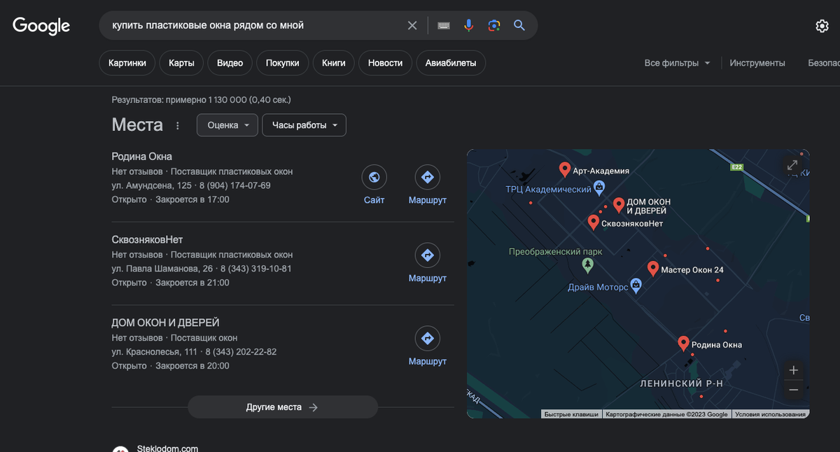Click Steklodom.com result link

pyautogui.click(x=168, y=449)
